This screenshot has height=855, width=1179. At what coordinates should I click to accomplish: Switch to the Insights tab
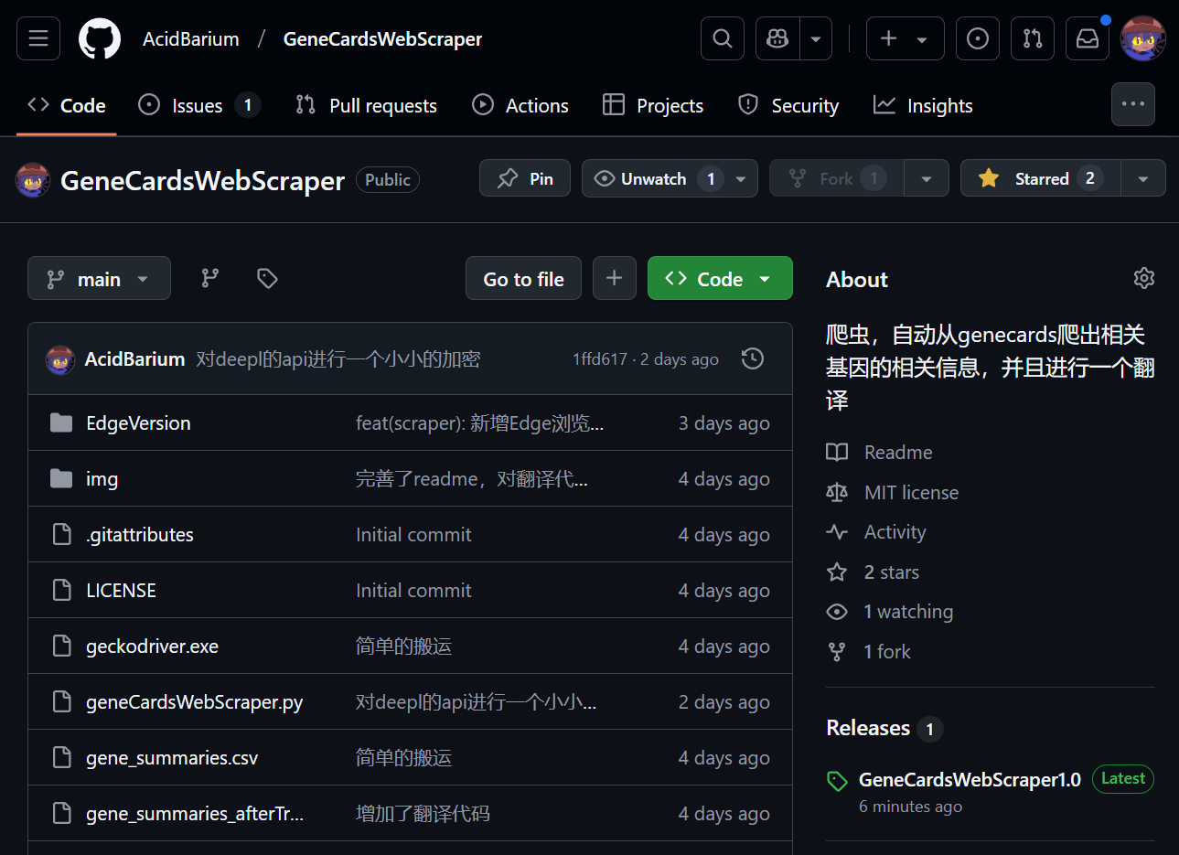(x=923, y=106)
